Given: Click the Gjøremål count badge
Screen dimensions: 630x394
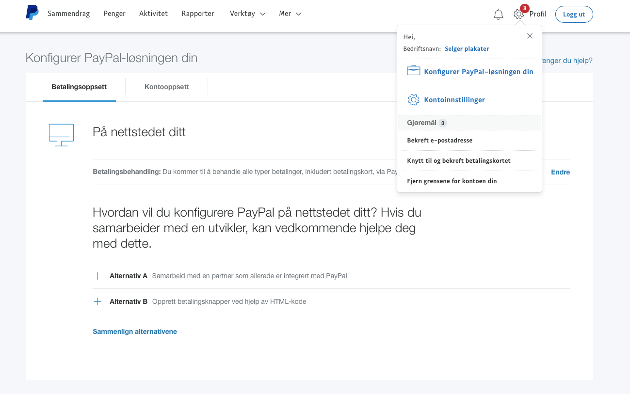Looking at the screenshot, I should 442,123.
